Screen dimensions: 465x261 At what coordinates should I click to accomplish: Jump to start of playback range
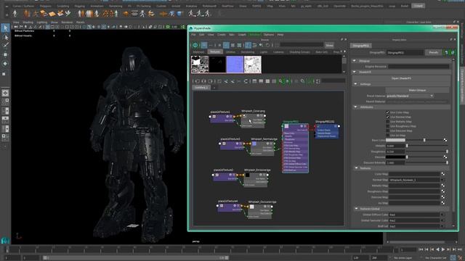pyautogui.click(x=421, y=249)
